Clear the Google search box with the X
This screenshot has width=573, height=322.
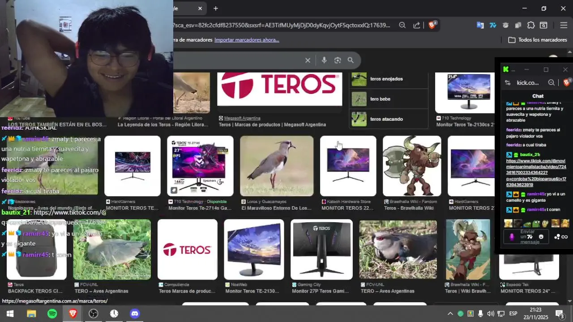pos(308,60)
